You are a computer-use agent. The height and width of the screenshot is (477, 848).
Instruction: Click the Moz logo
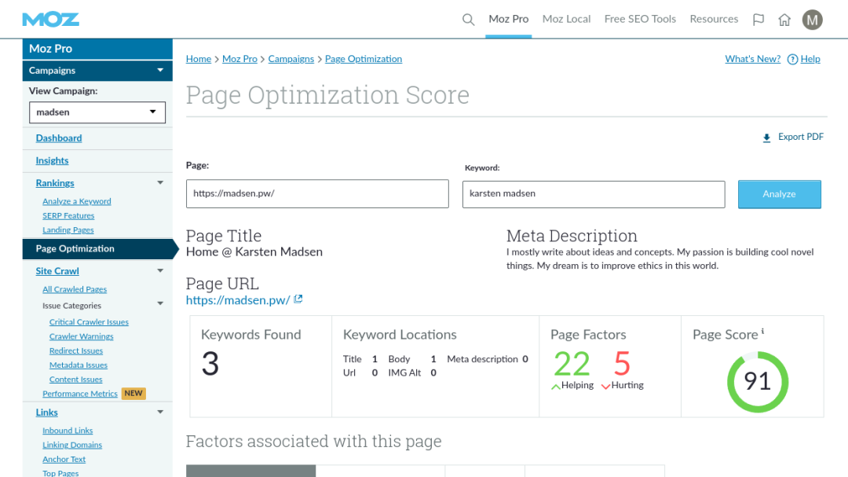click(x=51, y=20)
